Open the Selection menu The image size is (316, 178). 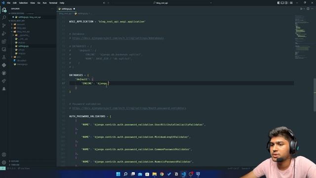pos(23,3)
